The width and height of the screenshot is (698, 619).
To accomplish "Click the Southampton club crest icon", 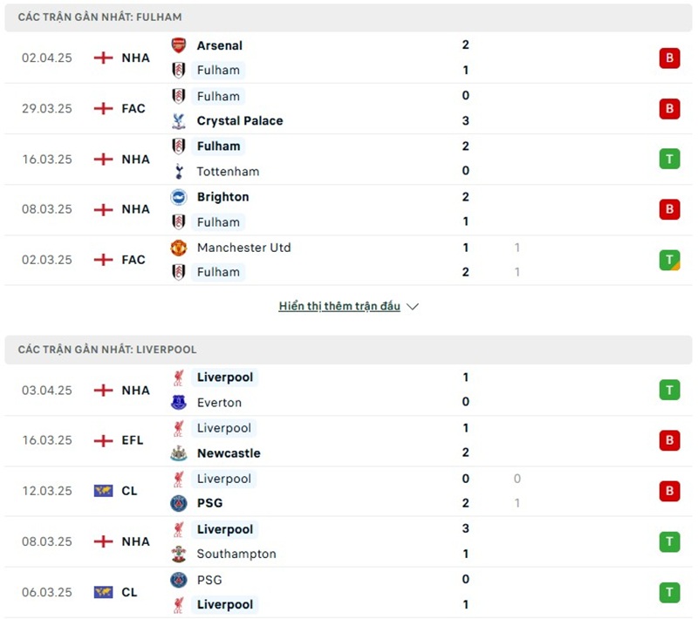I will click(x=179, y=554).
